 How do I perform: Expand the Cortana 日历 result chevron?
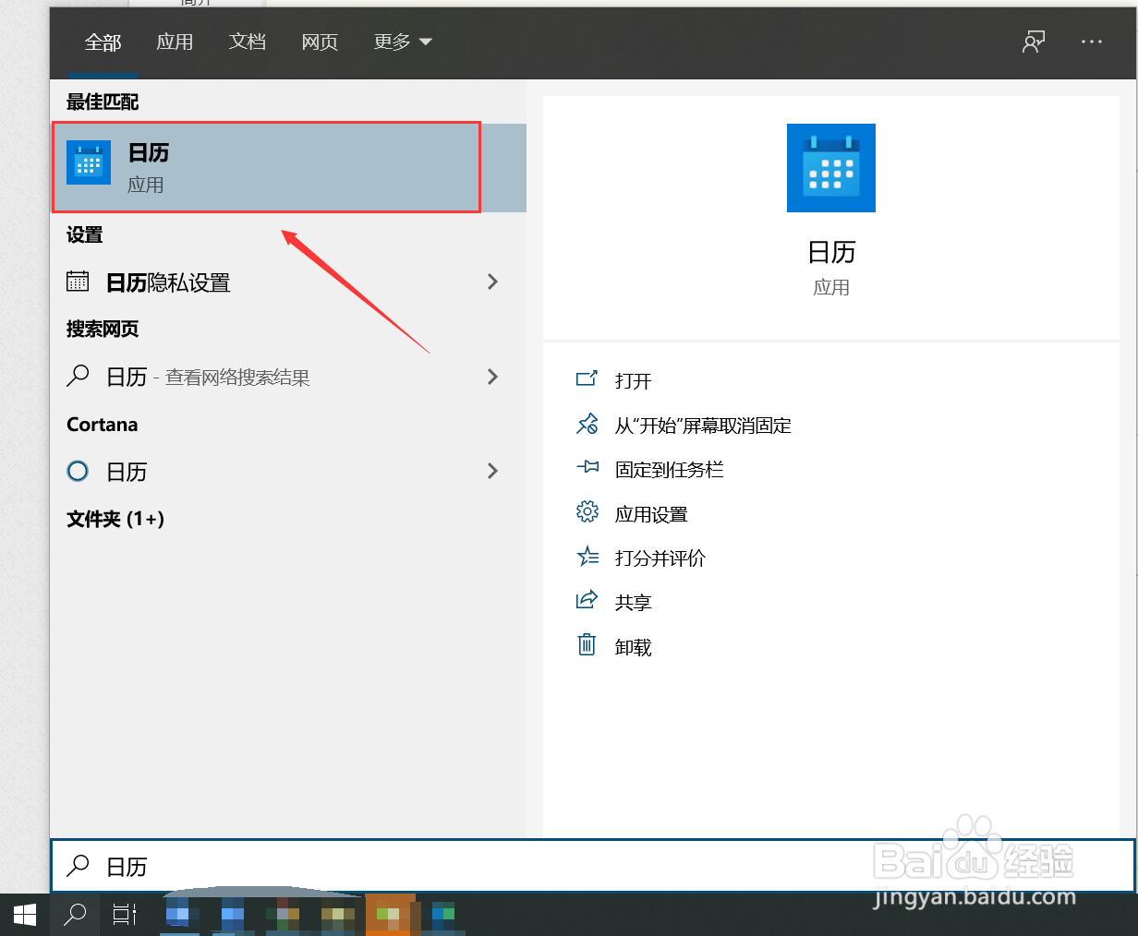pyautogui.click(x=492, y=471)
